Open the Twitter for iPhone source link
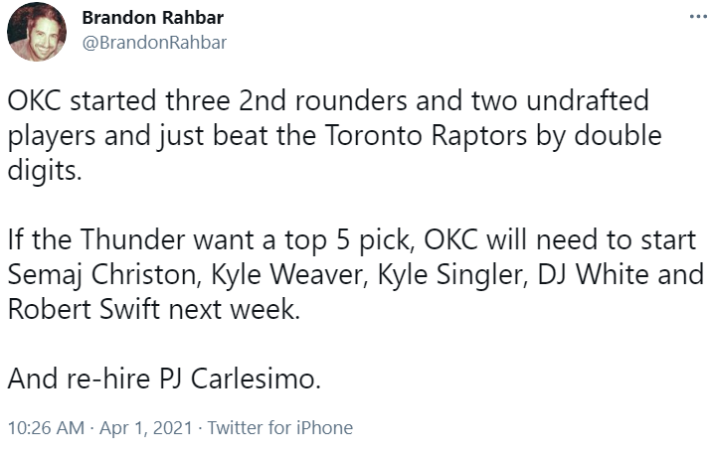The image size is (712, 458). point(280,427)
